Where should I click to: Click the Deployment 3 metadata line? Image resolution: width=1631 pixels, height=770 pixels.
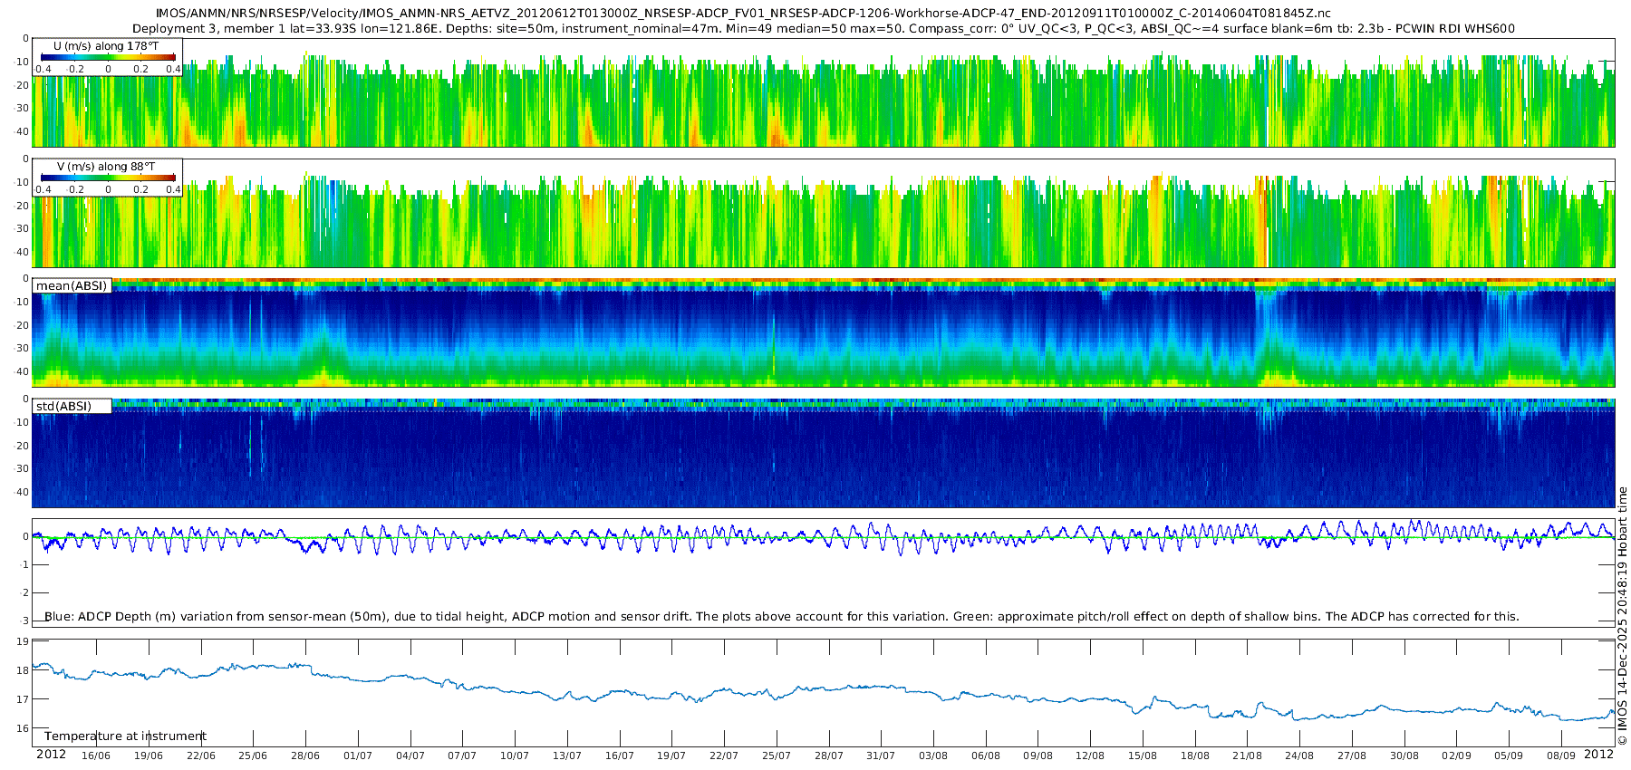click(x=823, y=28)
